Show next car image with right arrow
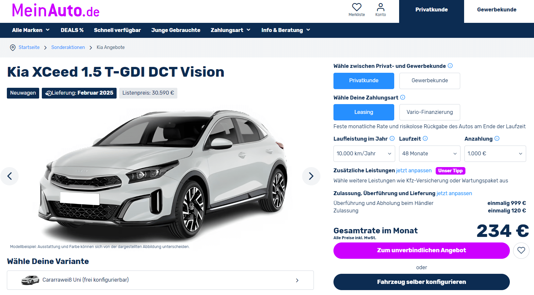Screen dimensions: 534x295 pyautogui.click(x=311, y=176)
